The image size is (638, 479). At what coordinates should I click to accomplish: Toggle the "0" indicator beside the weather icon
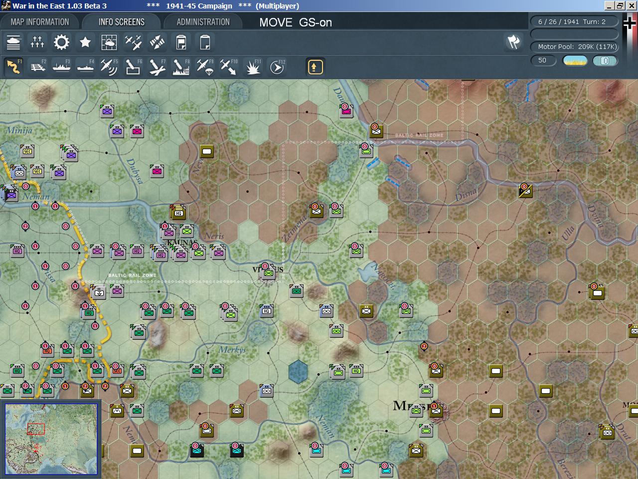pyautogui.click(x=605, y=60)
